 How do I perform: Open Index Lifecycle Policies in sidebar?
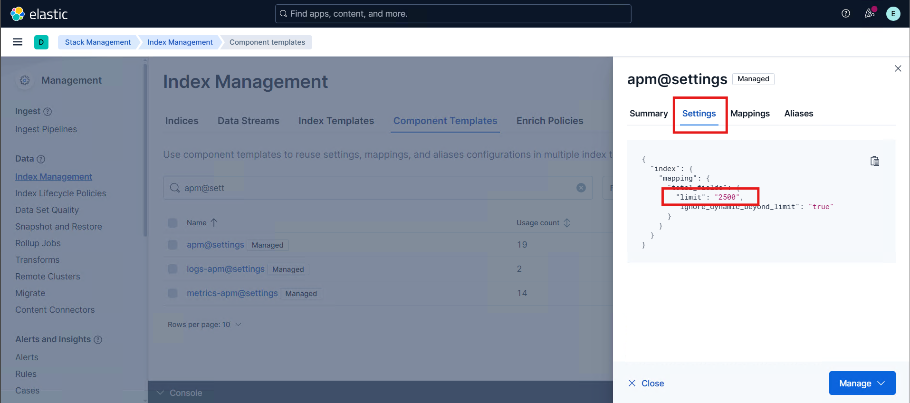tap(61, 193)
